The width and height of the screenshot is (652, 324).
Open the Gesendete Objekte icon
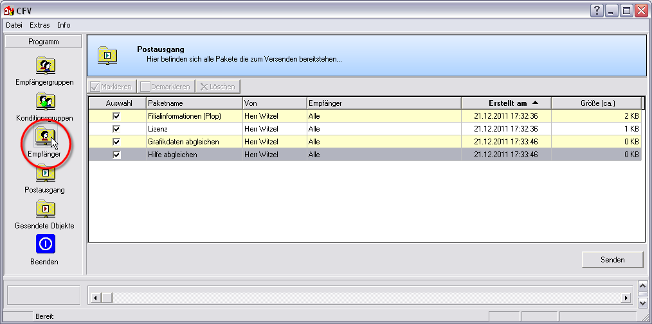pos(44,209)
